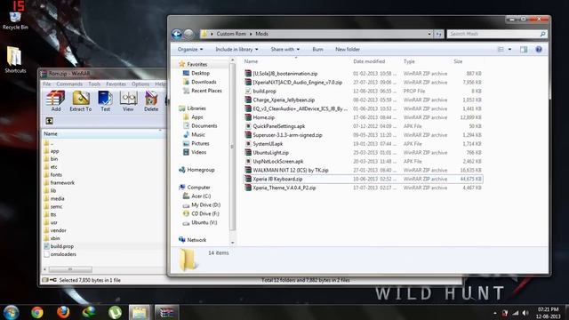
Task: Open the Organize dropdown
Action: click(190, 50)
